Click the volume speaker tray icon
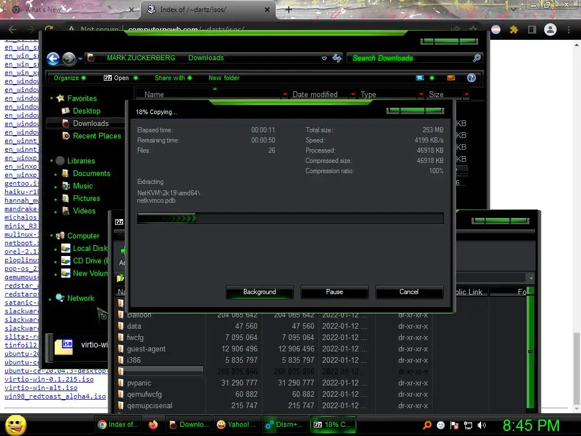The width and height of the screenshot is (581, 436). (x=482, y=425)
